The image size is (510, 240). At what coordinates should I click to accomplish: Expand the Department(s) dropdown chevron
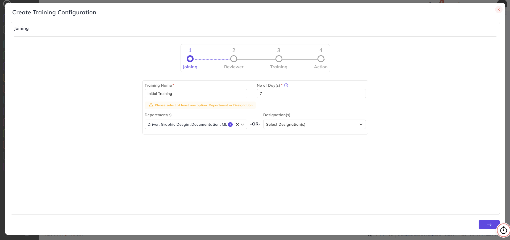click(x=243, y=124)
